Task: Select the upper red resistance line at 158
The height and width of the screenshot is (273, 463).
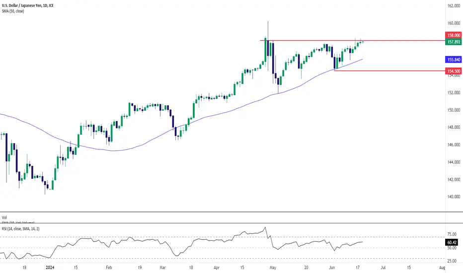Action: (352, 40)
